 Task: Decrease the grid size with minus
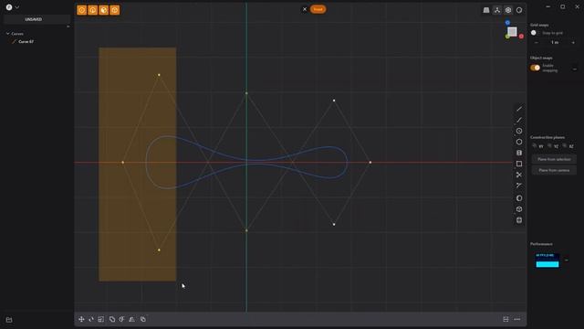click(x=536, y=43)
